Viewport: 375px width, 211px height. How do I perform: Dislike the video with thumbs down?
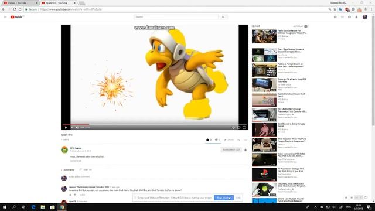tap(216, 139)
